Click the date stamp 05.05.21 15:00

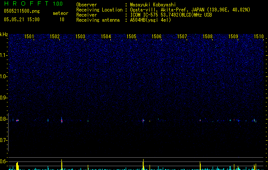(x=22, y=20)
